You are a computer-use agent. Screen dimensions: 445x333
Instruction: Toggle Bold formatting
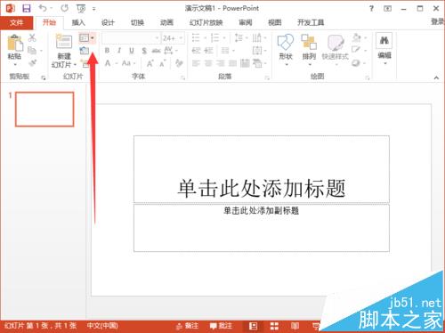point(107,51)
